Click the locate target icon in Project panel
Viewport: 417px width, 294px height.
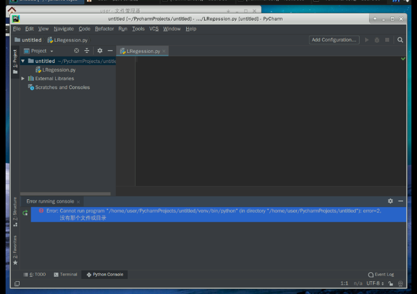(x=77, y=51)
